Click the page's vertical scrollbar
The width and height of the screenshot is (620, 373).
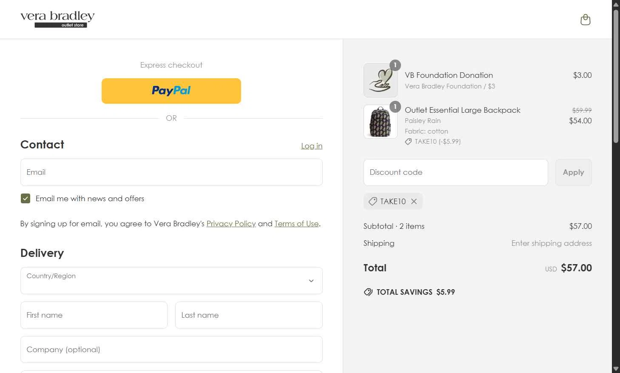(615, 77)
